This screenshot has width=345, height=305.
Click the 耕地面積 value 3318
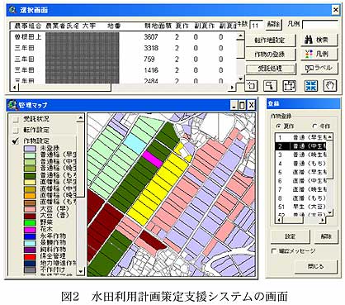pos(151,48)
